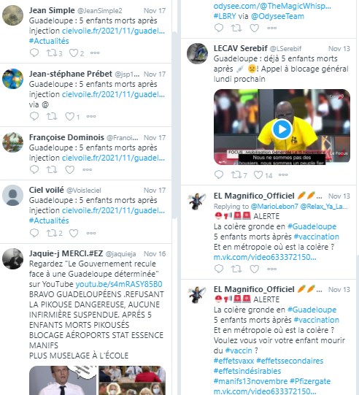Open the #Guadeloupe hashtag in the reply tweet
The height and width of the screenshot is (395, 359).
click(312, 226)
